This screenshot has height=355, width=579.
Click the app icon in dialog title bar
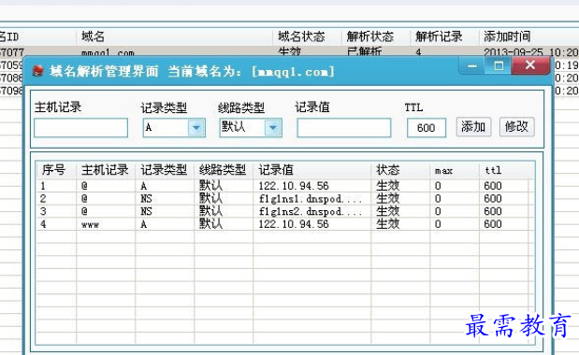coord(38,70)
